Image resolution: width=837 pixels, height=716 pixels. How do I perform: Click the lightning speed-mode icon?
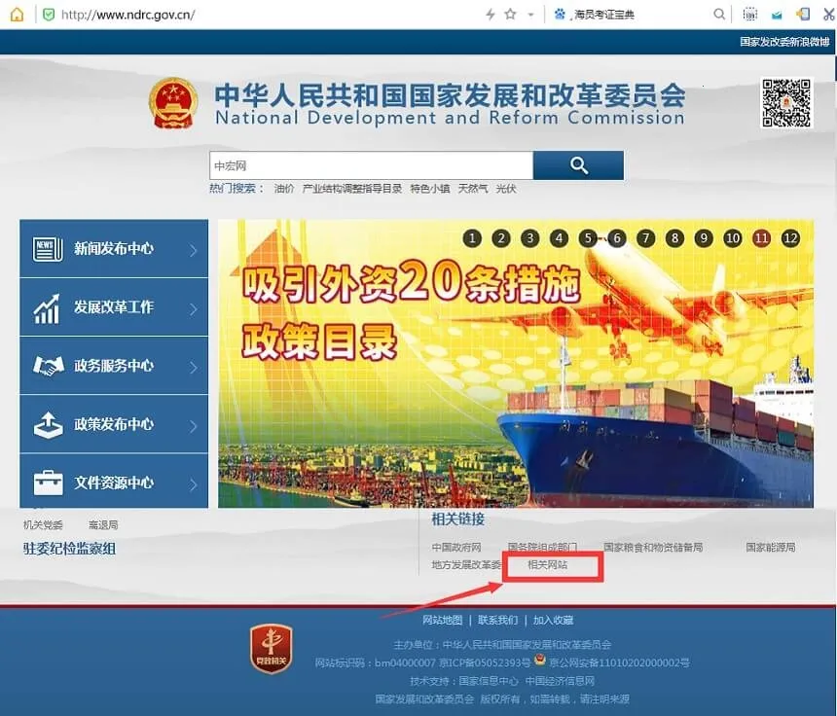tap(490, 14)
